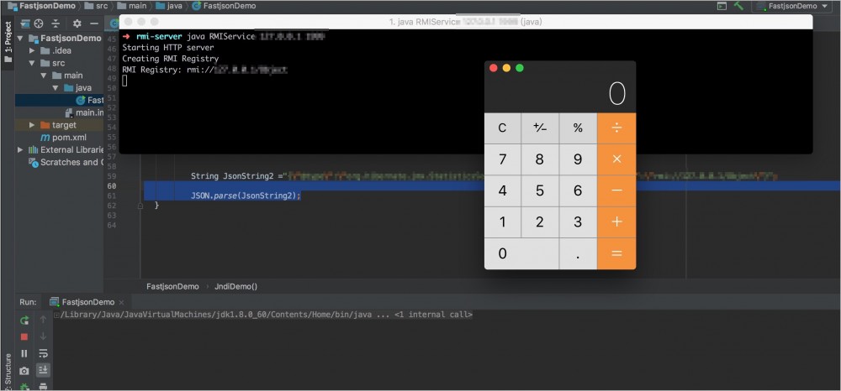This screenshot has height=391, width=841.
Task: Open the 1: Project side tab
Action: point(8,41)
